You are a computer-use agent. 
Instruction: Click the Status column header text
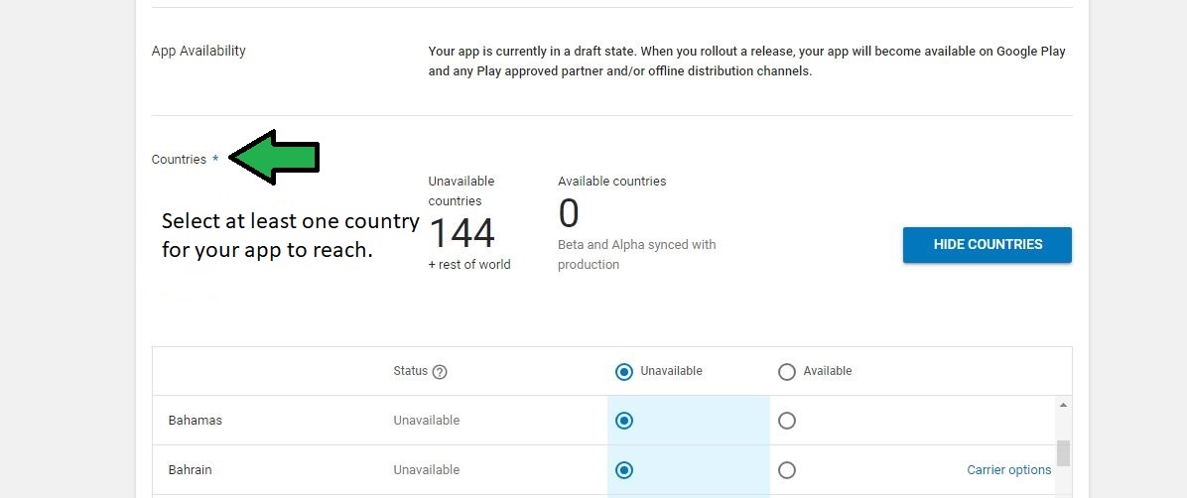pos(410,371)
